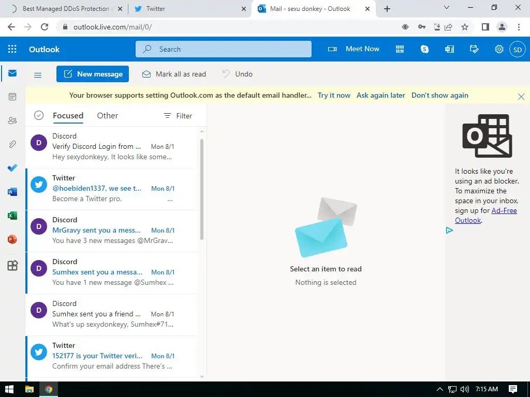Screen dimensions: 530x397
Task: Focus the Outlook Search box
Action: coord(224,49)
